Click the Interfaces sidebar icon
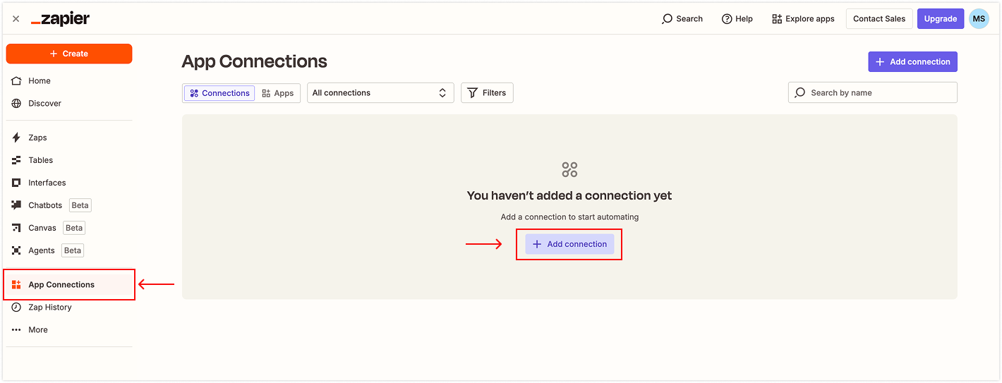Screen dimensions: 1002x383 pyautogui.click(x=16, y=183)
